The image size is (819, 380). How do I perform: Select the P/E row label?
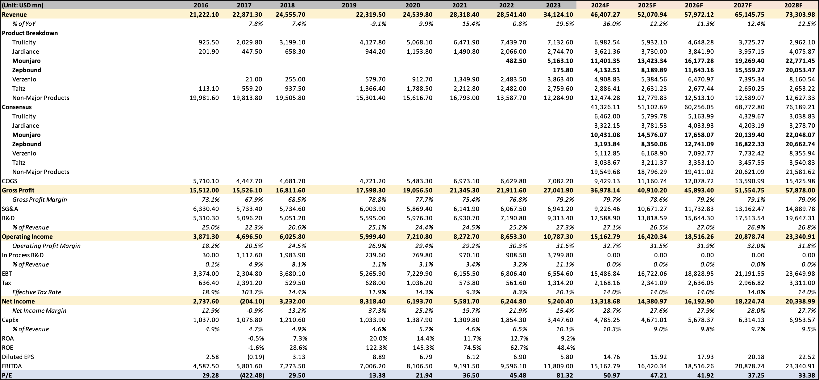pyautogui.click(x=7, y=375)
